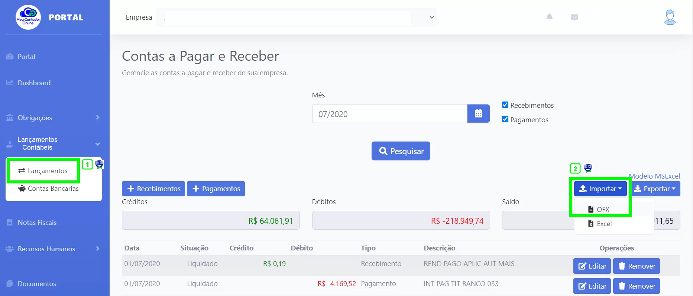Click the Data column header

pyautogui.click(x=132, y=248)
